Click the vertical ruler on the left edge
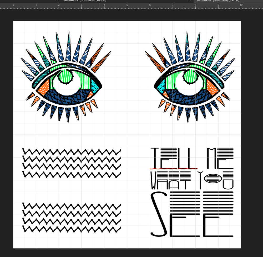Viewport: 263px width, 257px height. tap(2, 105)
